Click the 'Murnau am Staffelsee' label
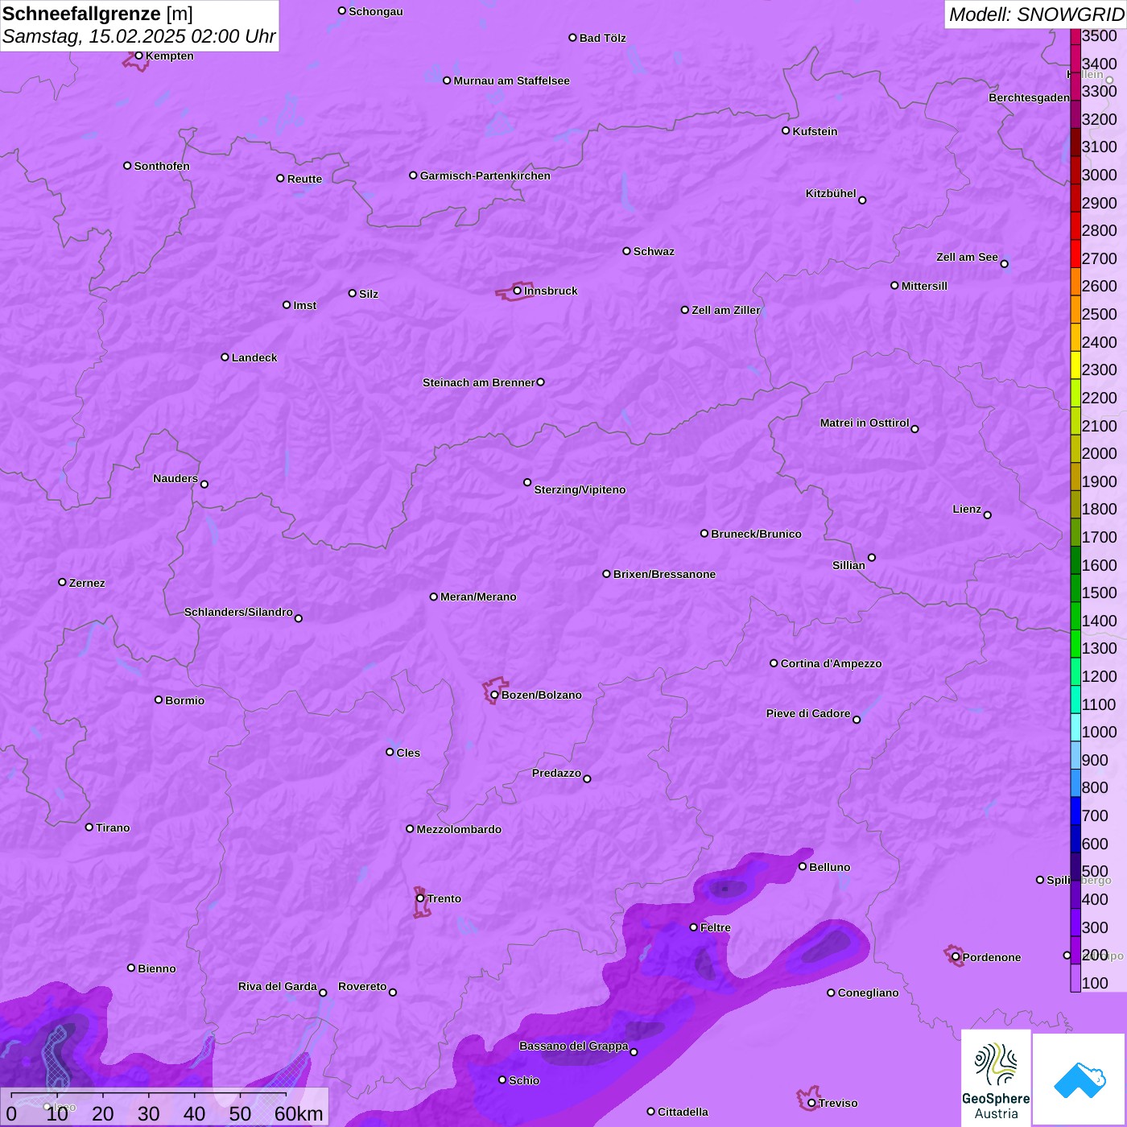The image size is (1127, 1127). 512,80
